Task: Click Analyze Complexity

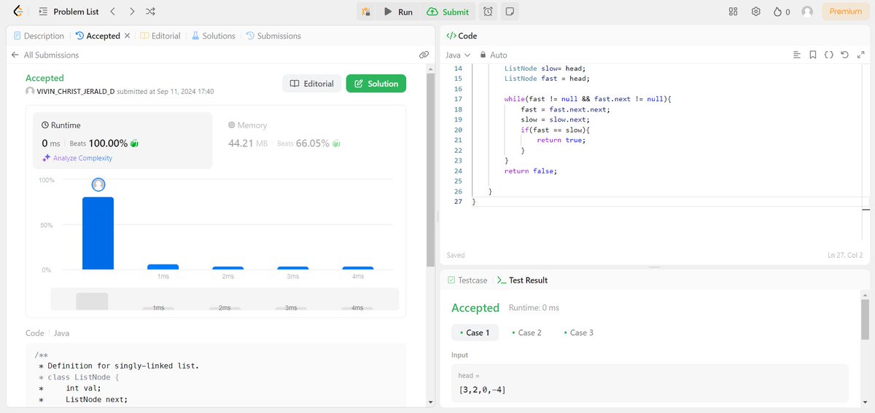Action: (77, 158)
